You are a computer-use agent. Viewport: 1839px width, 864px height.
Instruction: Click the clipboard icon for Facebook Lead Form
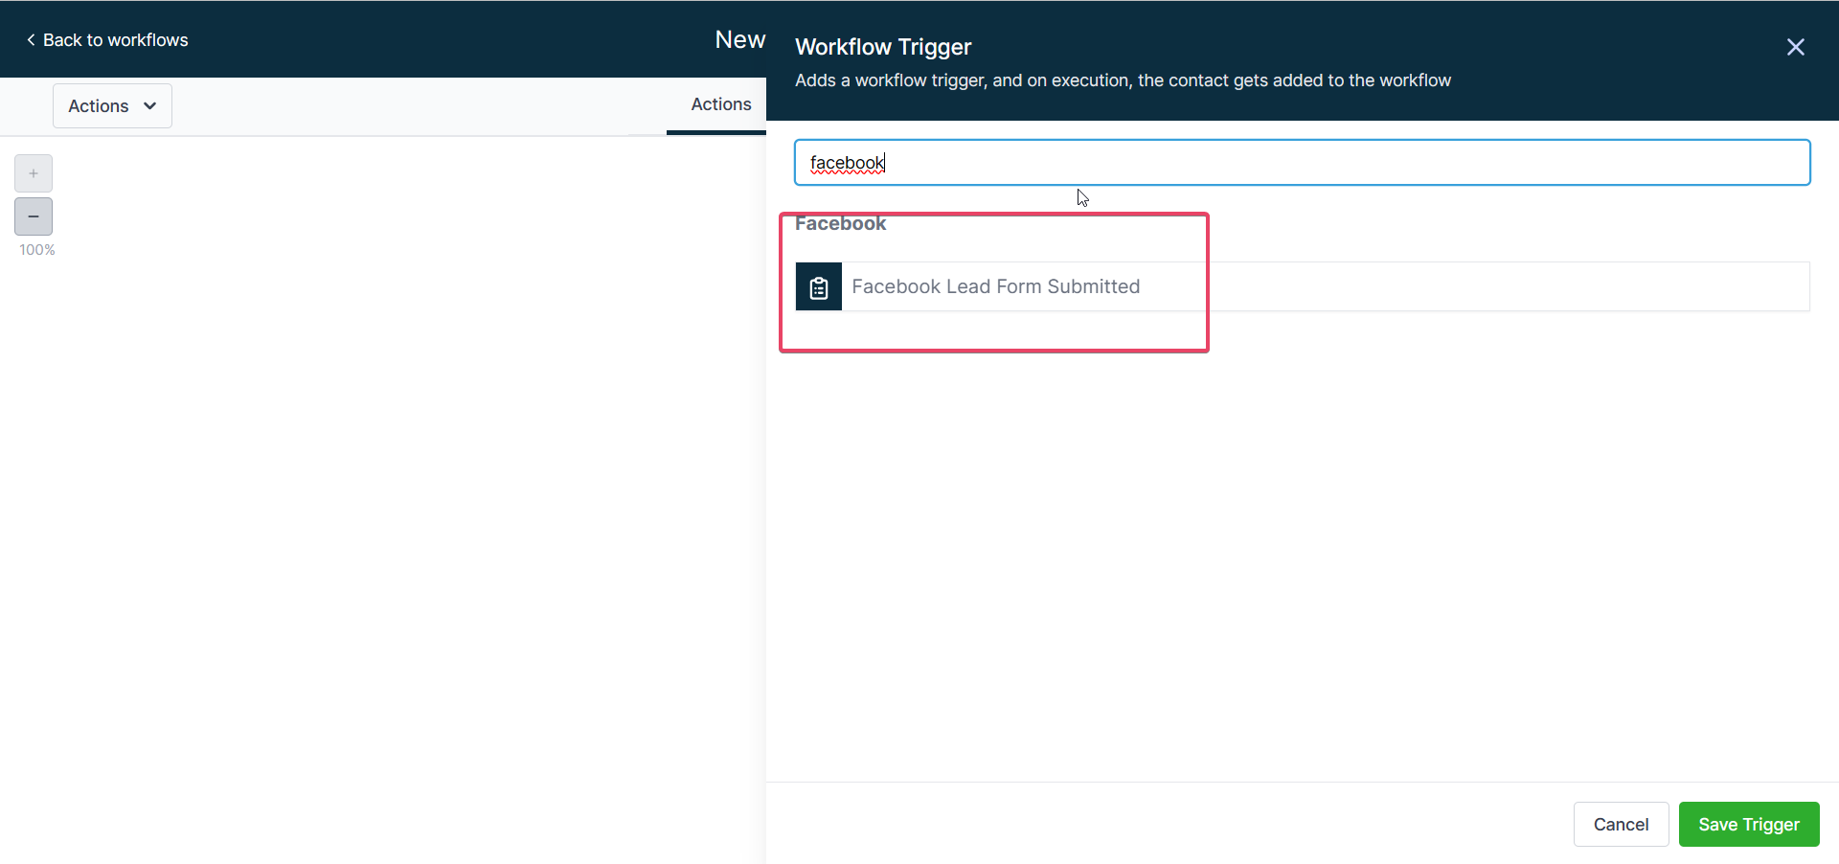point(819,286)
